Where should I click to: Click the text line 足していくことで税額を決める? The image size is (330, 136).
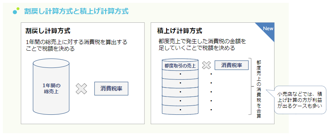[197, 48]
